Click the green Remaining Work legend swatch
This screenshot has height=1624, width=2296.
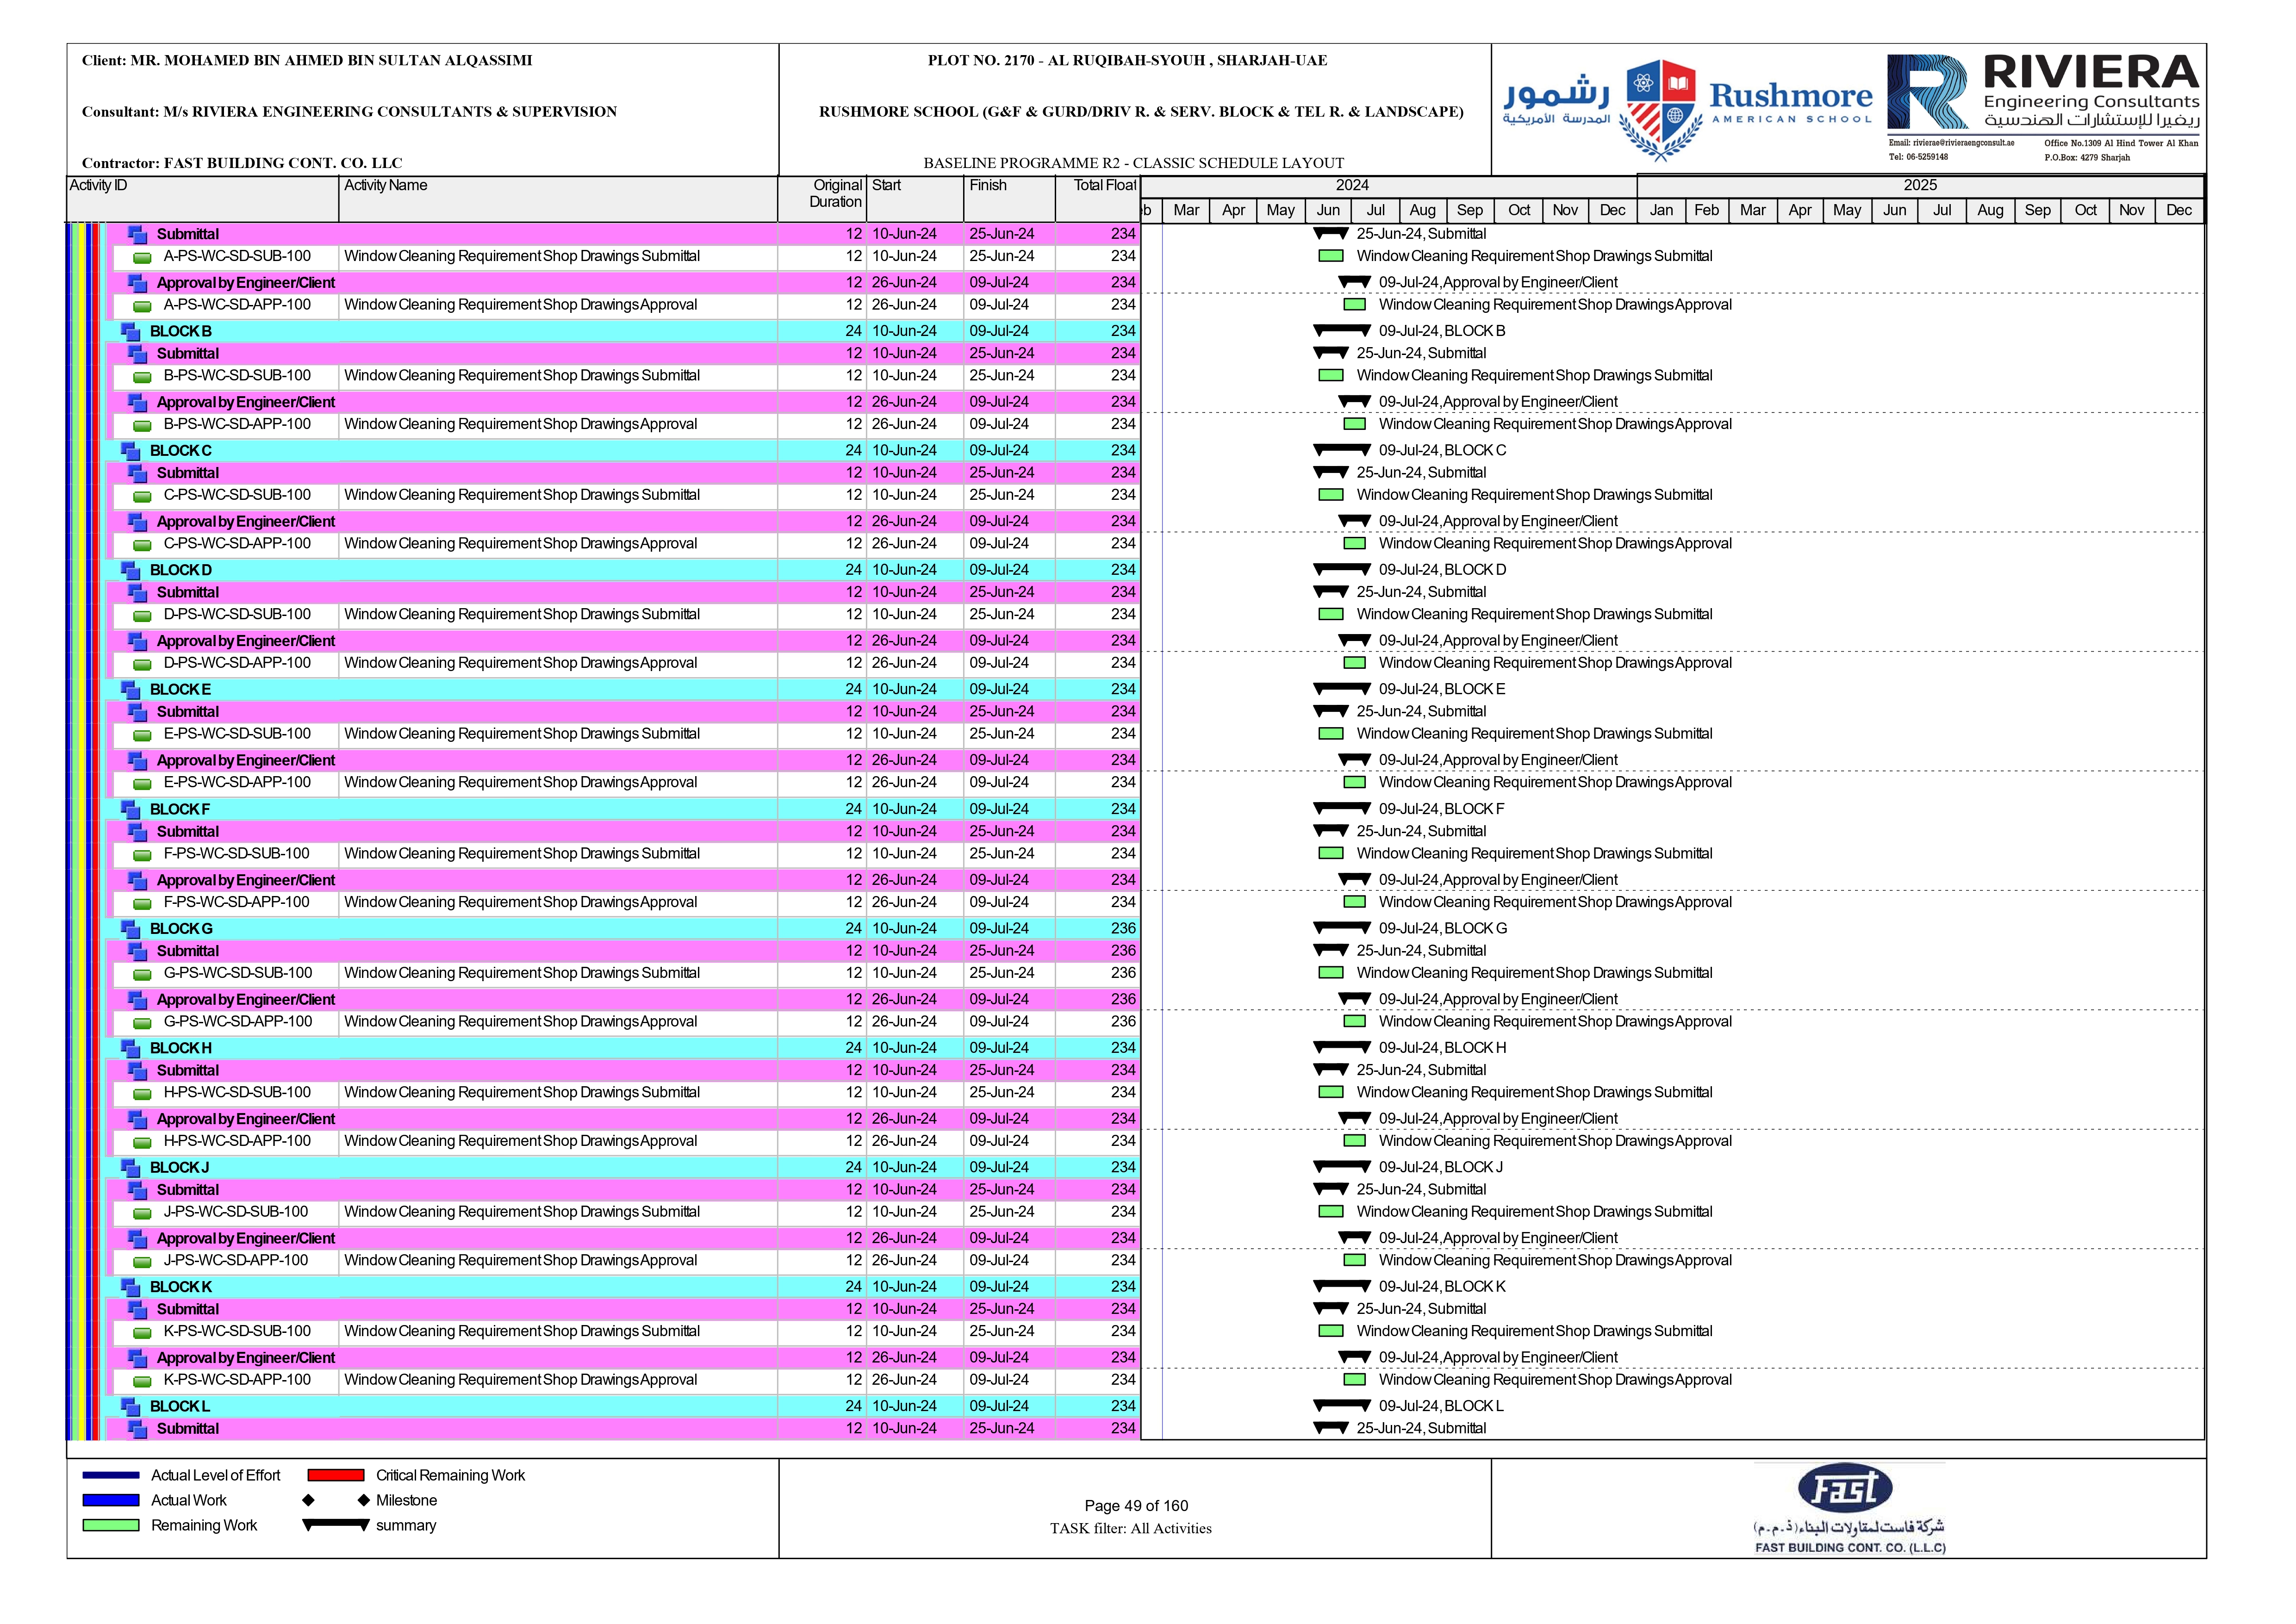click(x=111, y=1526)
